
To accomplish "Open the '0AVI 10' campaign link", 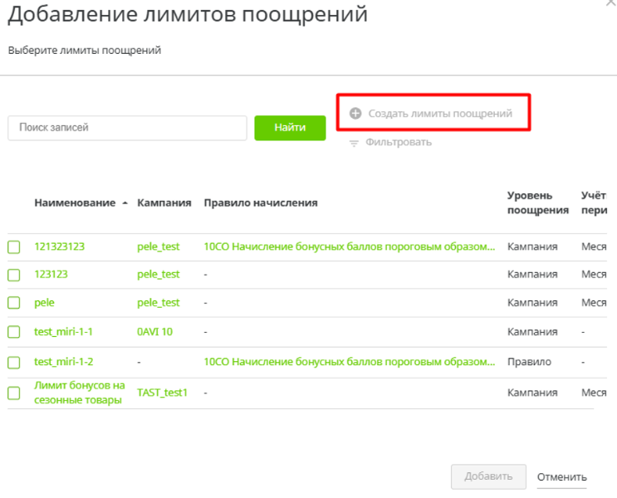I will (154, 332).
